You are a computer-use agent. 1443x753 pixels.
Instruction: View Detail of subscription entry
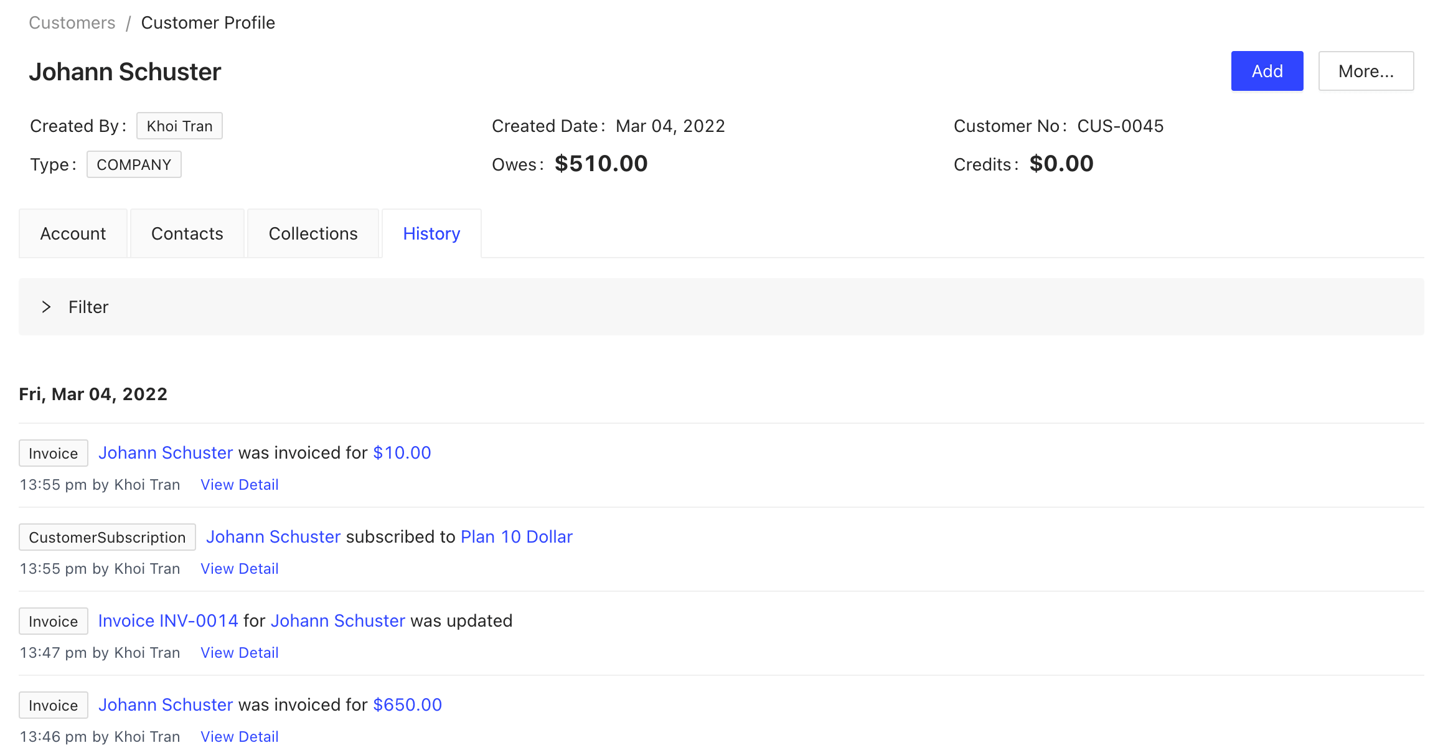tap(239, 569)
